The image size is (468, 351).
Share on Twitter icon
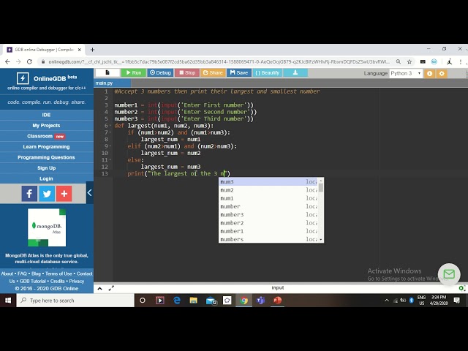(x=47, y=194)
